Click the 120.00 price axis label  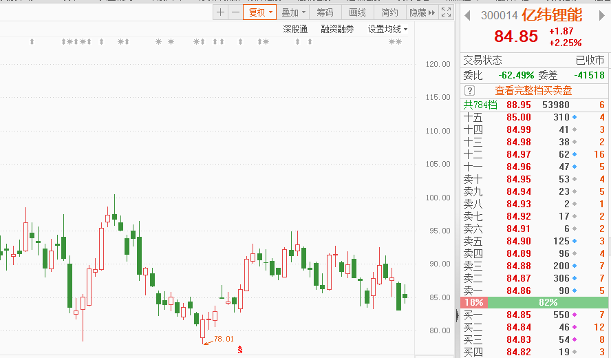[x=438, y=64]
